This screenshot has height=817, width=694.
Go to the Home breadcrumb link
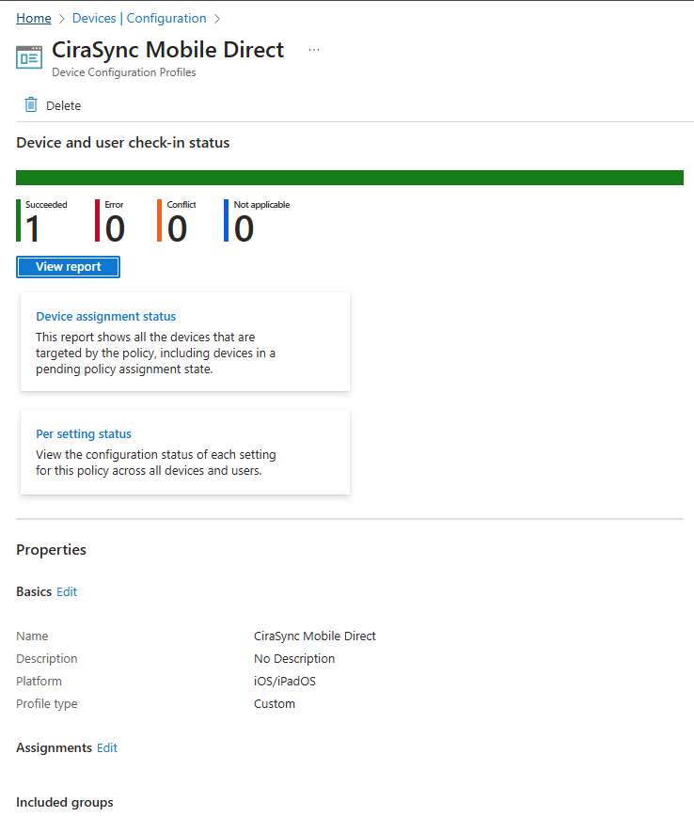click(34, 18)
